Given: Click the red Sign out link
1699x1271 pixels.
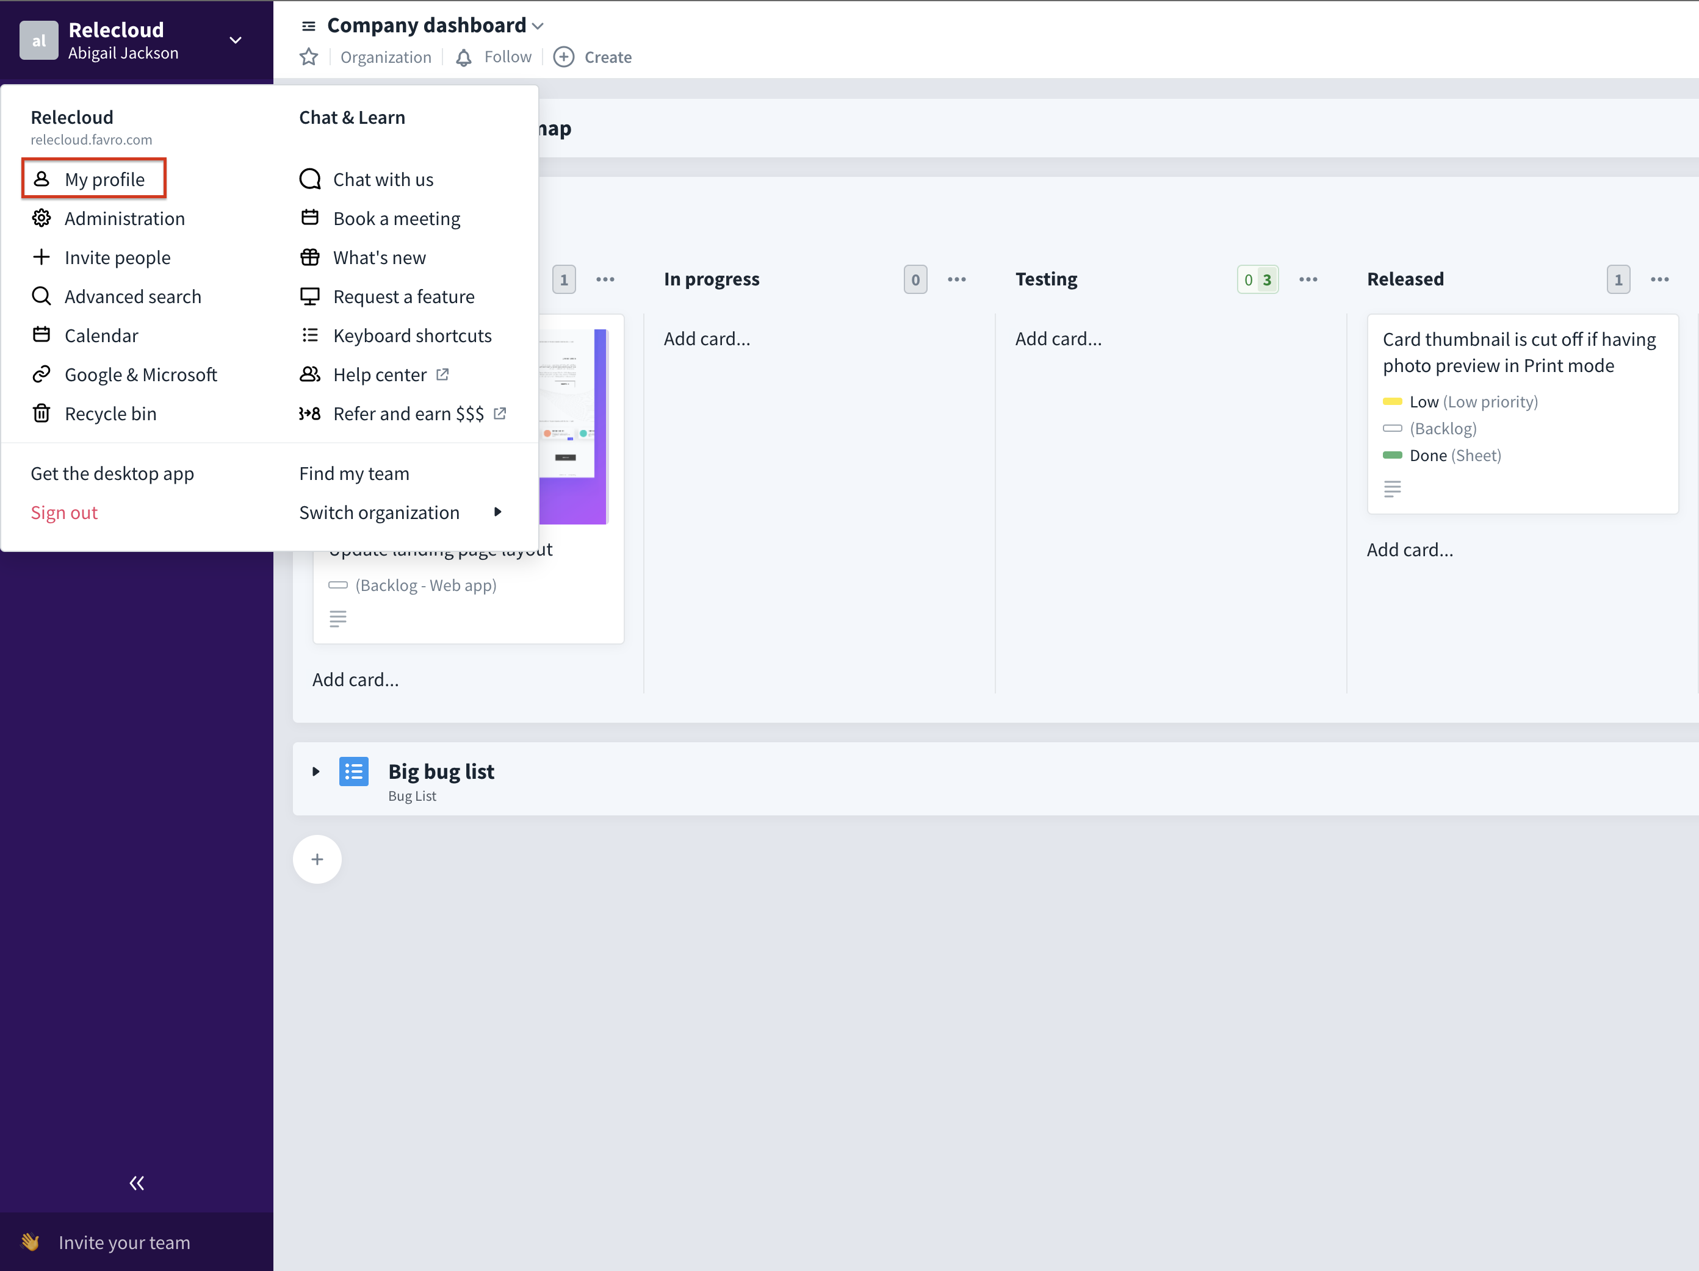Looking at the screenshot, I should click(63, 512).
